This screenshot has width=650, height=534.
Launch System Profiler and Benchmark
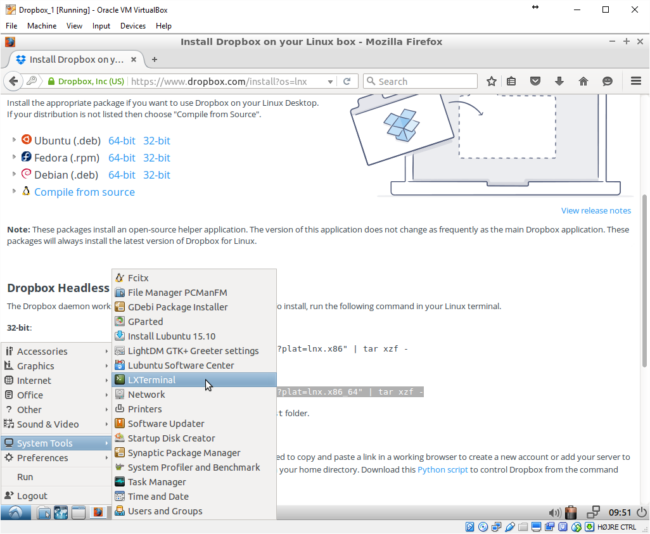coord(194,467)
